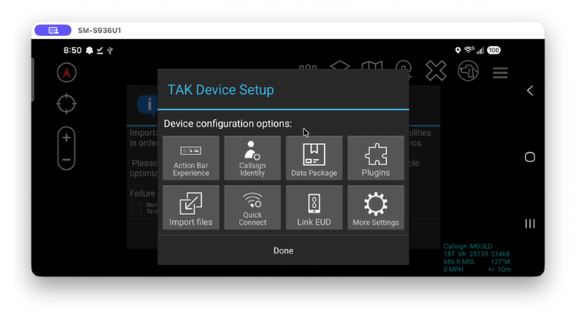This screenshot has width=576, height=318.
Task: Tap the 18T VK 25159 51468 coordinates
Action: (x=476, y=253)
